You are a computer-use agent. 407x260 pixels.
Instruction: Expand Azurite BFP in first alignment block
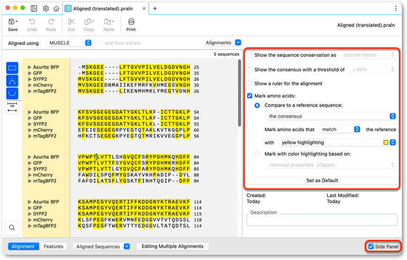[x=30, y=67]
